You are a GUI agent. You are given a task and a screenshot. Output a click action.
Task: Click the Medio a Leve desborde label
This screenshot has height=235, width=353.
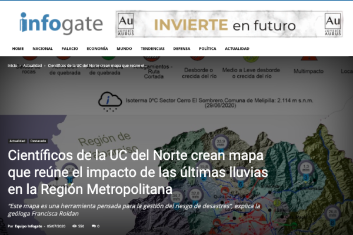click(251, 73)
